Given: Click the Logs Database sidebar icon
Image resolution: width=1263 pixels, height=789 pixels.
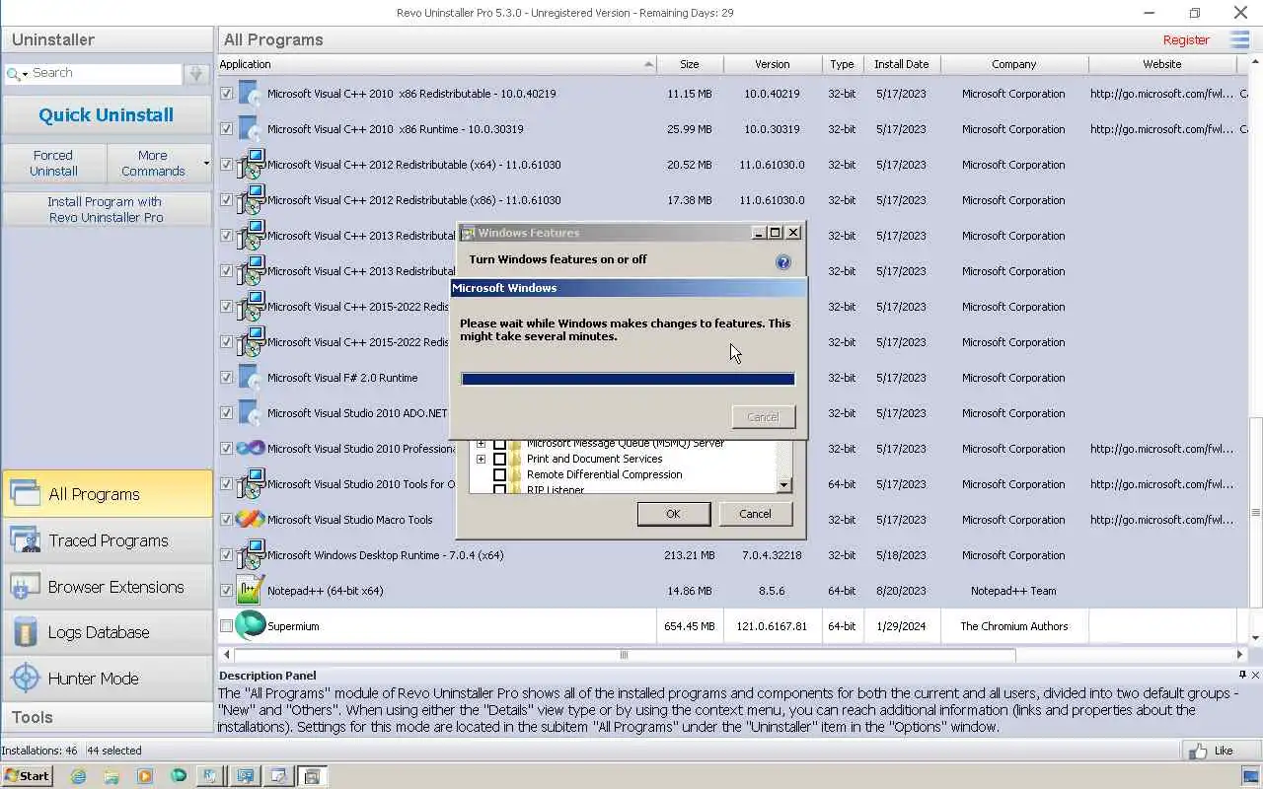Looking at the screenshot, I should [x=25, y=632].
